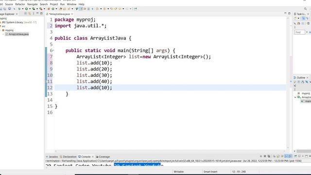Toggle editor Word Wrap in main toolbar
The height and width of the screenshot is (175, 311).
pyautogui.click(x=85, y=9)
